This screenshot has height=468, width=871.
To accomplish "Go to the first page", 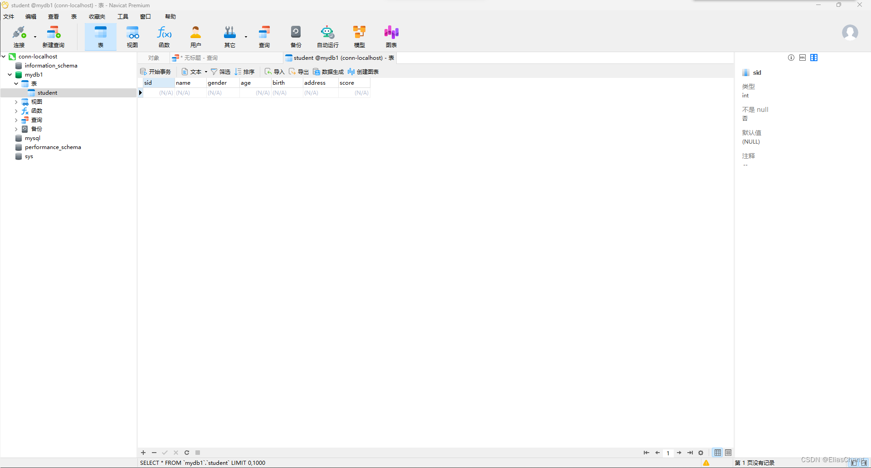I will (x=646, y=453).
